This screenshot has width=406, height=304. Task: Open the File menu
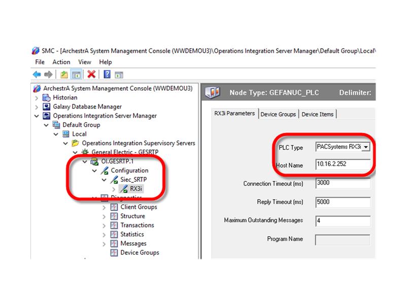tap(40, 62)
